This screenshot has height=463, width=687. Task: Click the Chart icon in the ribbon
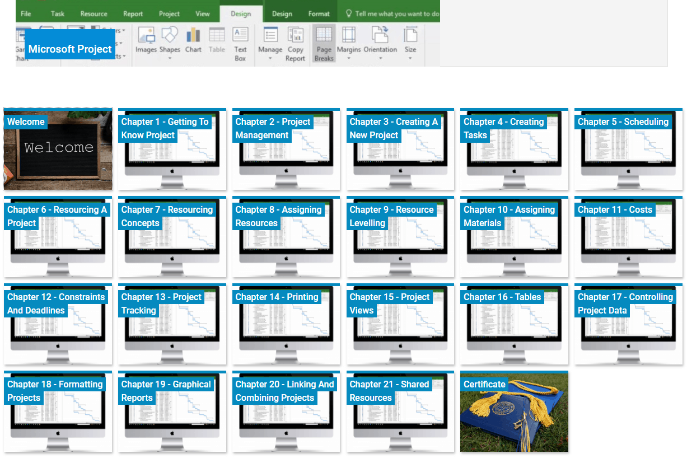(x=193, y=40)
